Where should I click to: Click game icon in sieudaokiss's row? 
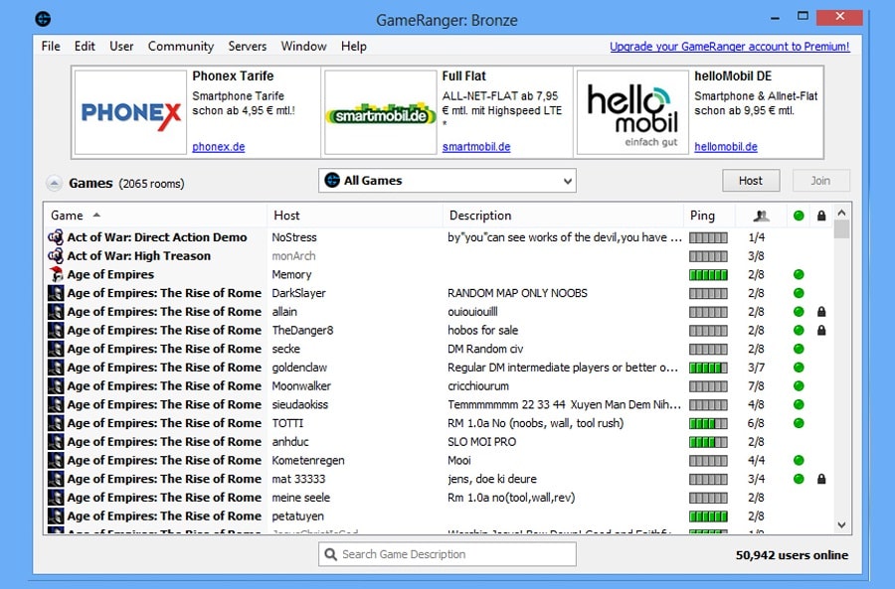coord(56,404)
